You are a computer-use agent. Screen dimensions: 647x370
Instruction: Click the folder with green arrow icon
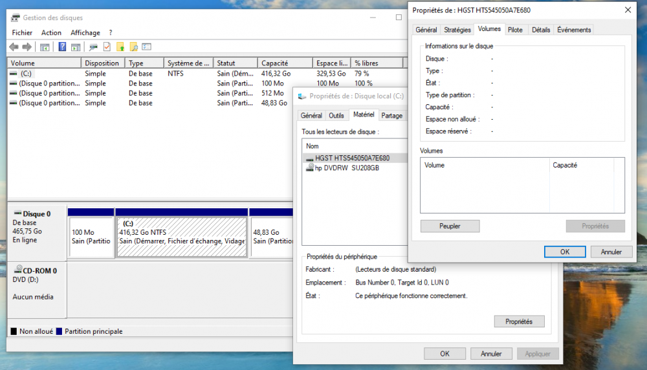120,47
